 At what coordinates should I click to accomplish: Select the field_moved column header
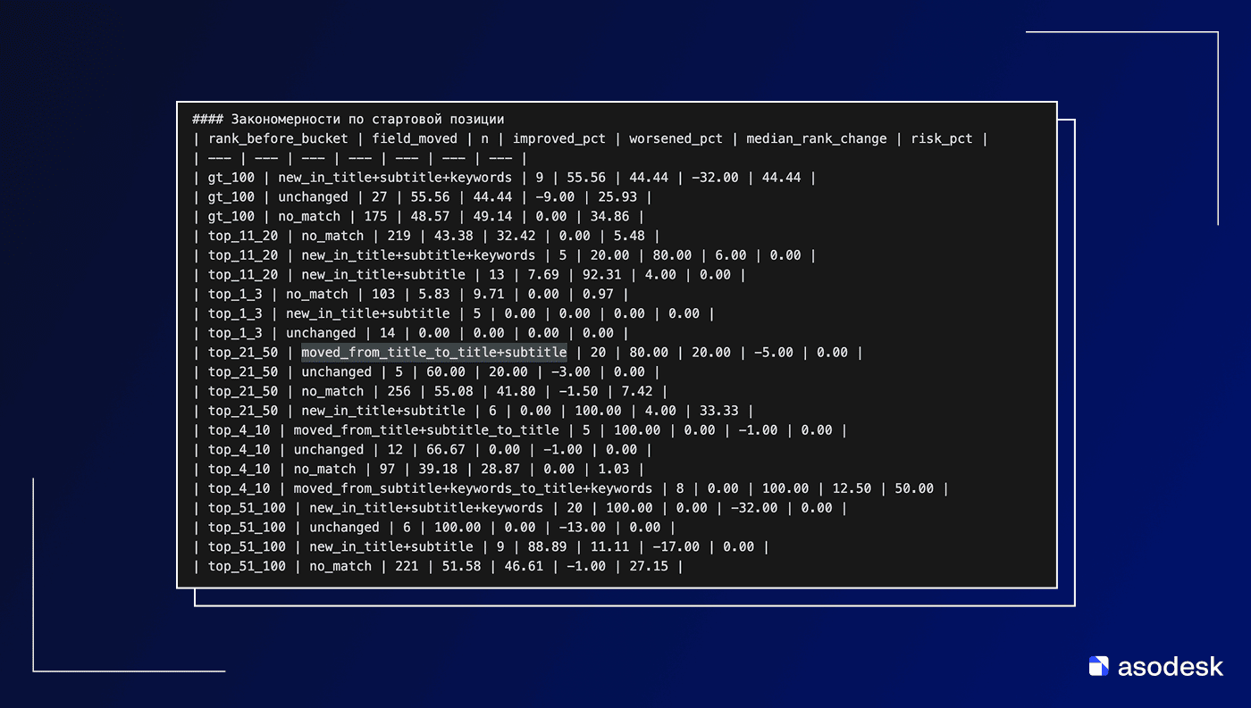[415, 138]
